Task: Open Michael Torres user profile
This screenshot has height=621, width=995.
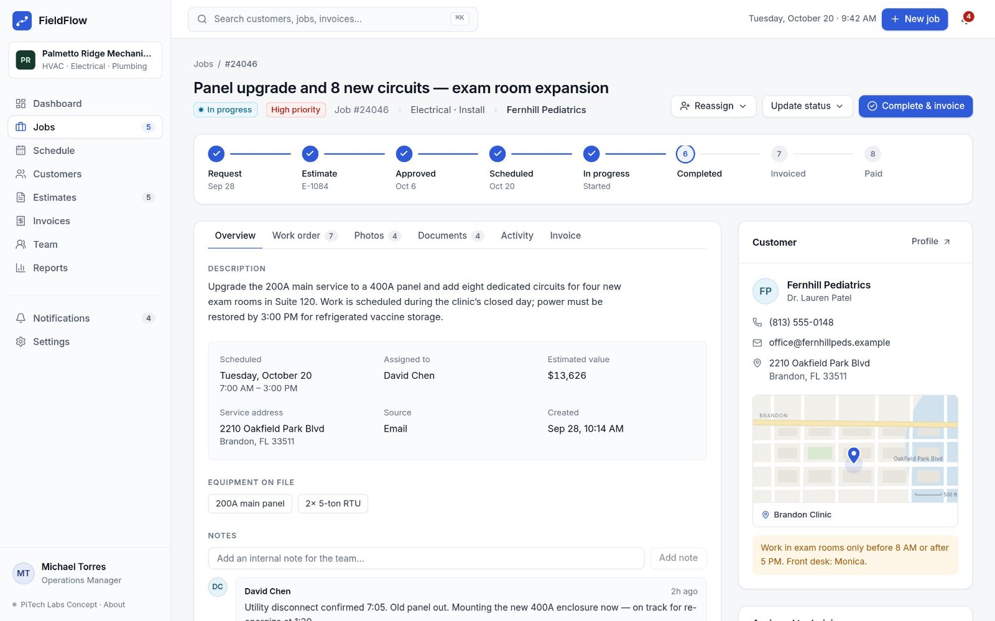Action: coord(85,573)
